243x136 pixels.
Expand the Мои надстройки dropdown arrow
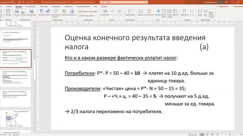pyautogui.click(x=95, y=16)
